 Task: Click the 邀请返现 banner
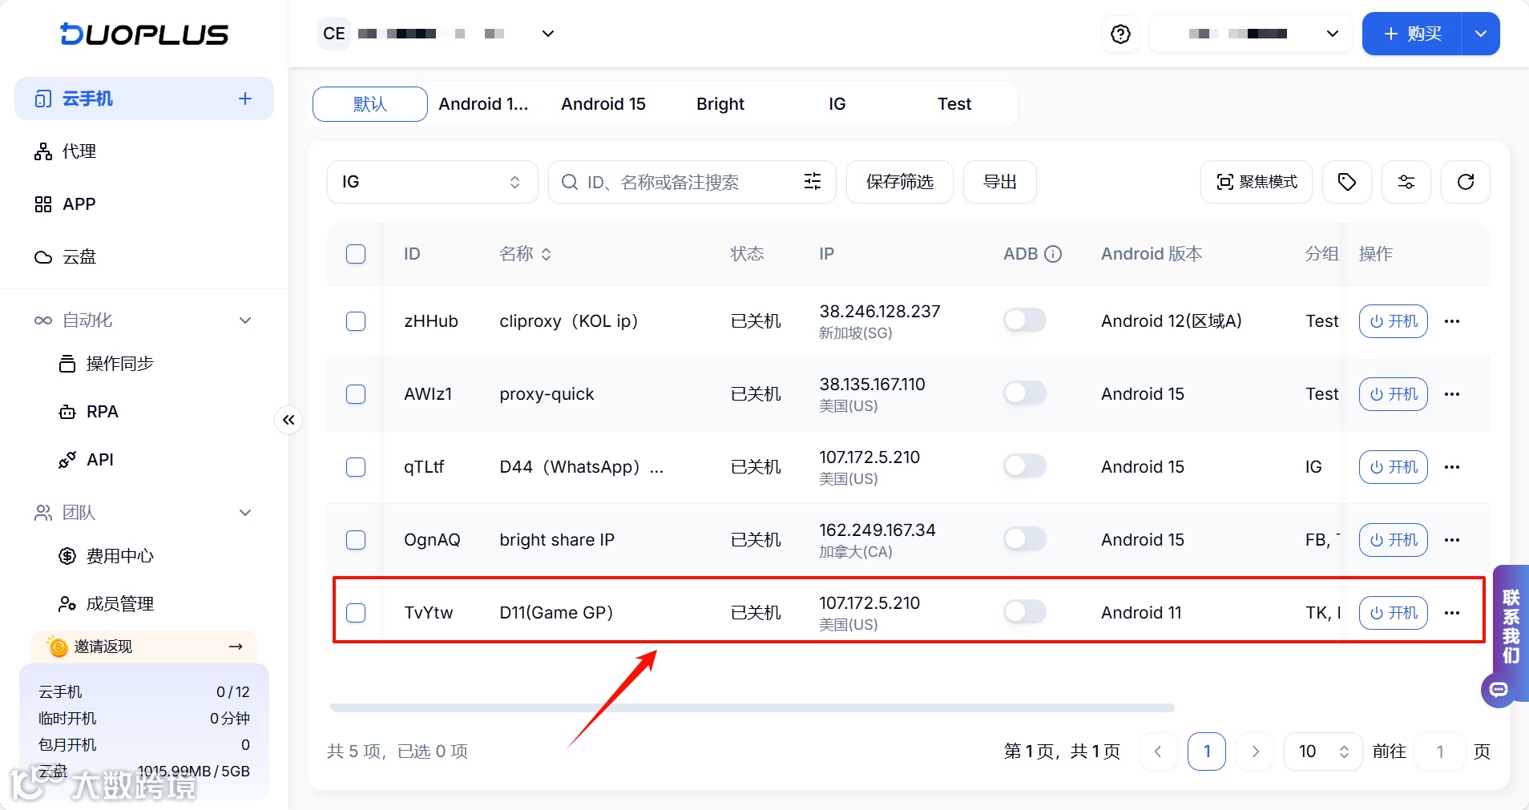click(144, 647)
